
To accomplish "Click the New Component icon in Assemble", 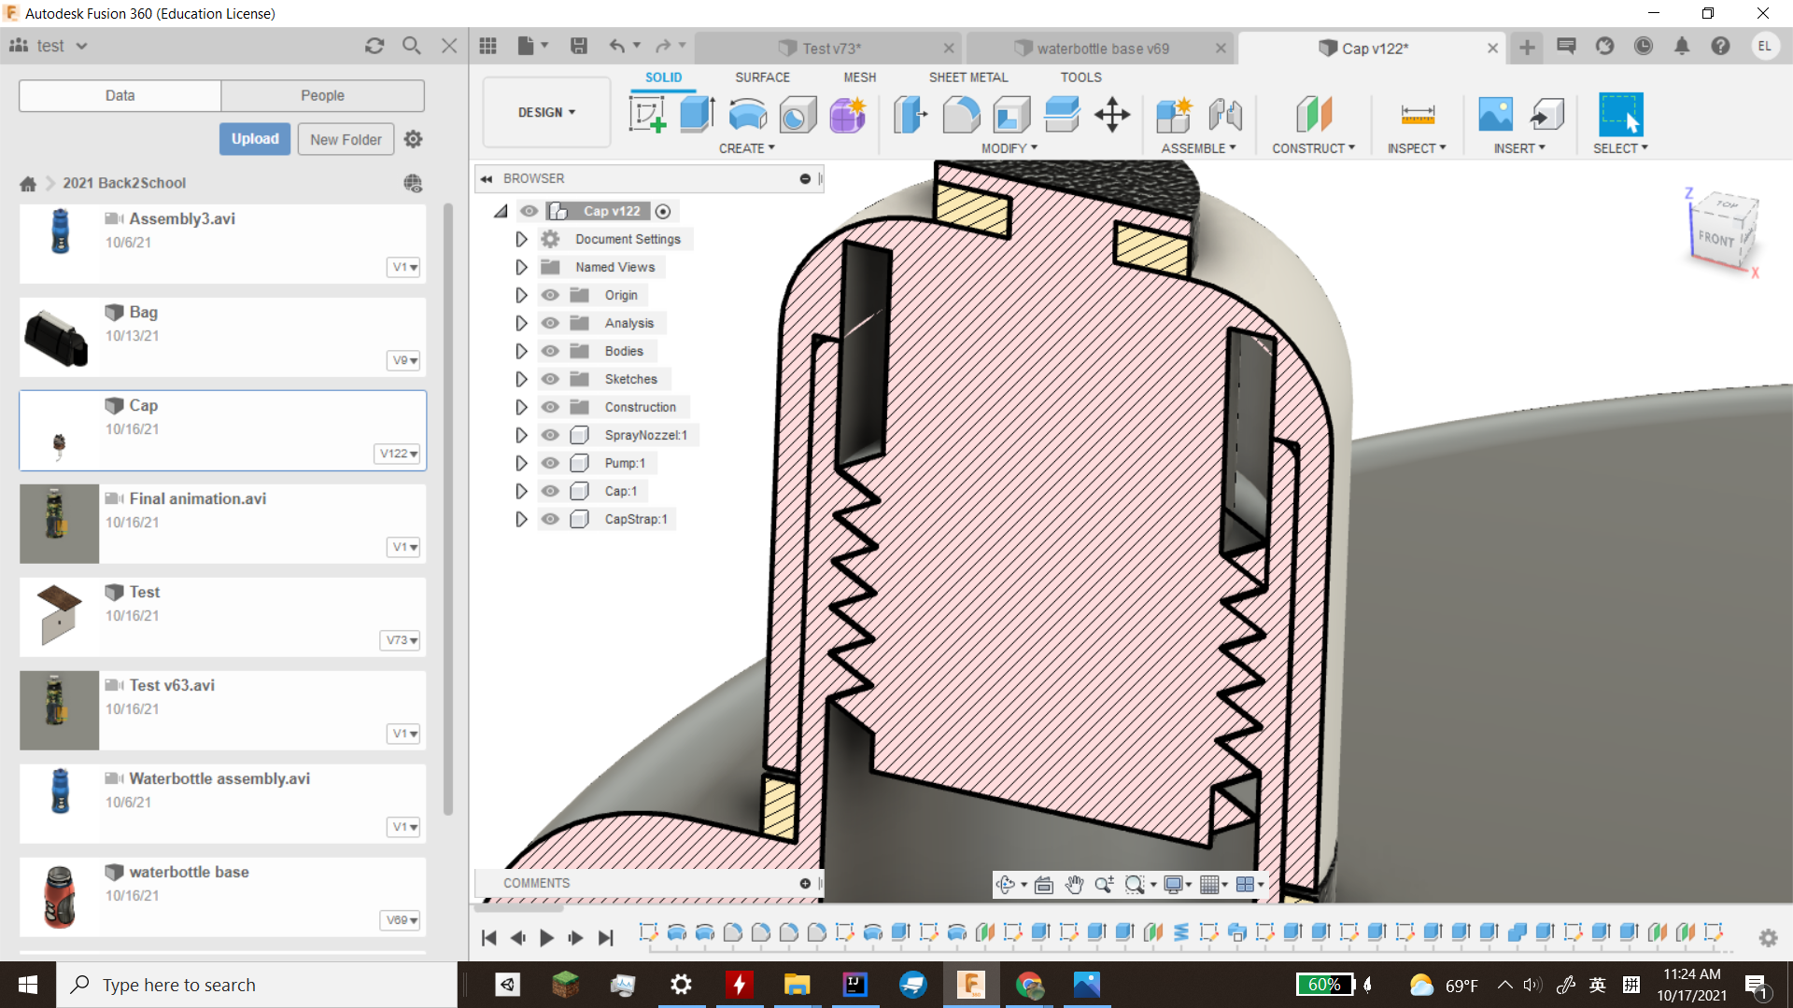I will tap(1174, 115).
